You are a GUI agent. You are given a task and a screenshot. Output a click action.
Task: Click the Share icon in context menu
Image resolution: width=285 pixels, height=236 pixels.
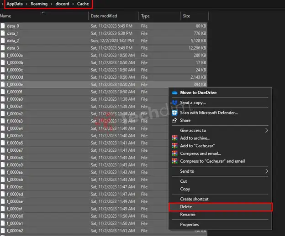point(174,120)
